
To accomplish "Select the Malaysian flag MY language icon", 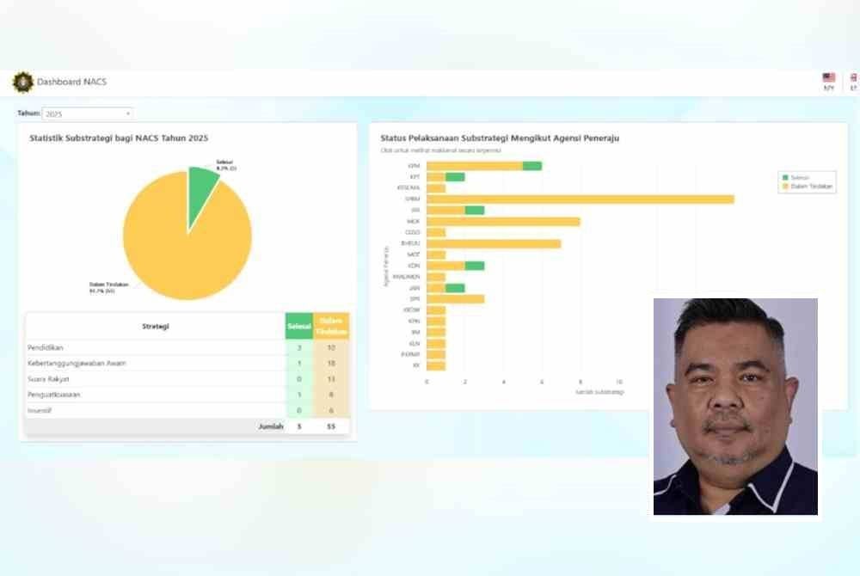I will coord(829,78).
